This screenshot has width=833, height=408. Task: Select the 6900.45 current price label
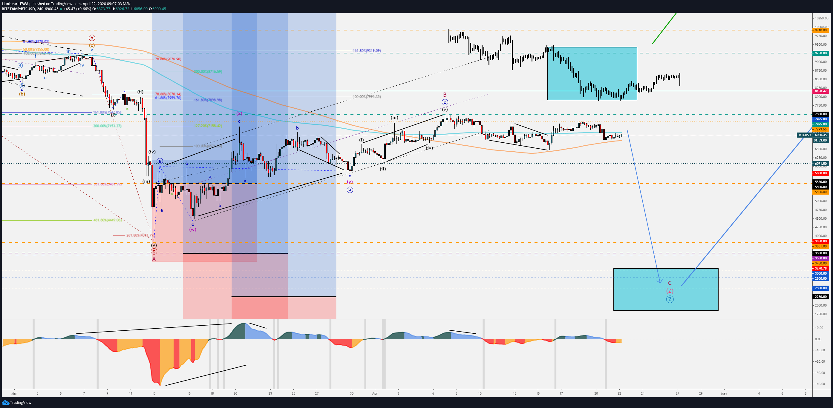pyautogui.click(x=821, y=135)
